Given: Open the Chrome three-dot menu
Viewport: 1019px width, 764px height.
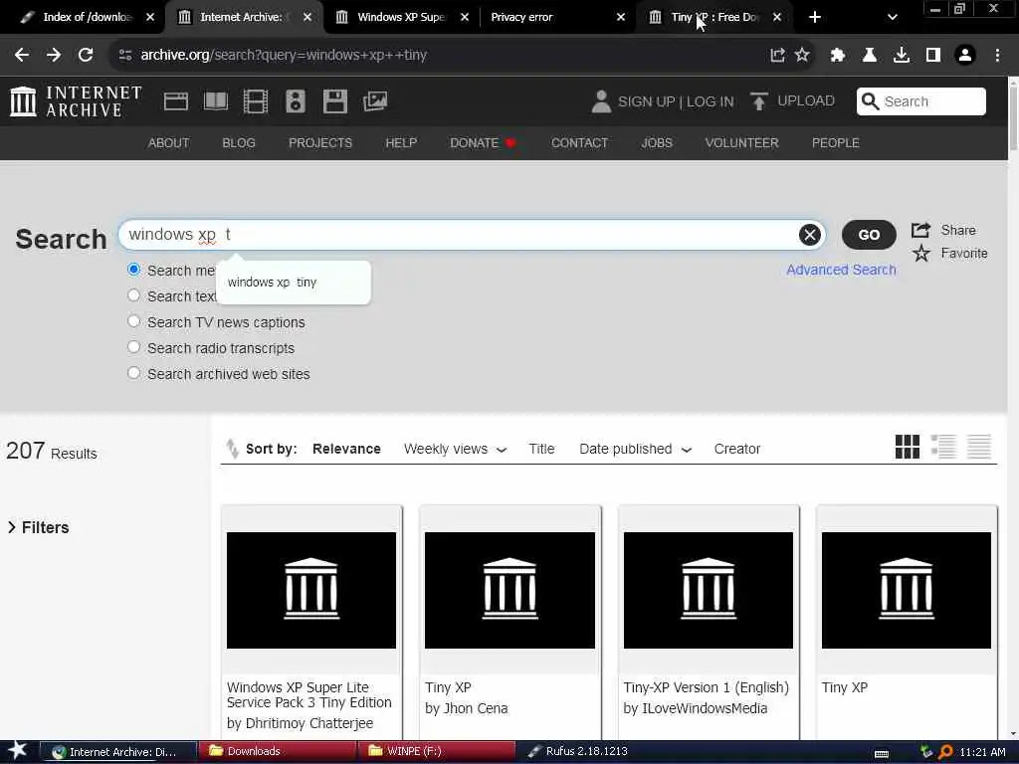Looking at the screenshot, I should pos(997,56).
